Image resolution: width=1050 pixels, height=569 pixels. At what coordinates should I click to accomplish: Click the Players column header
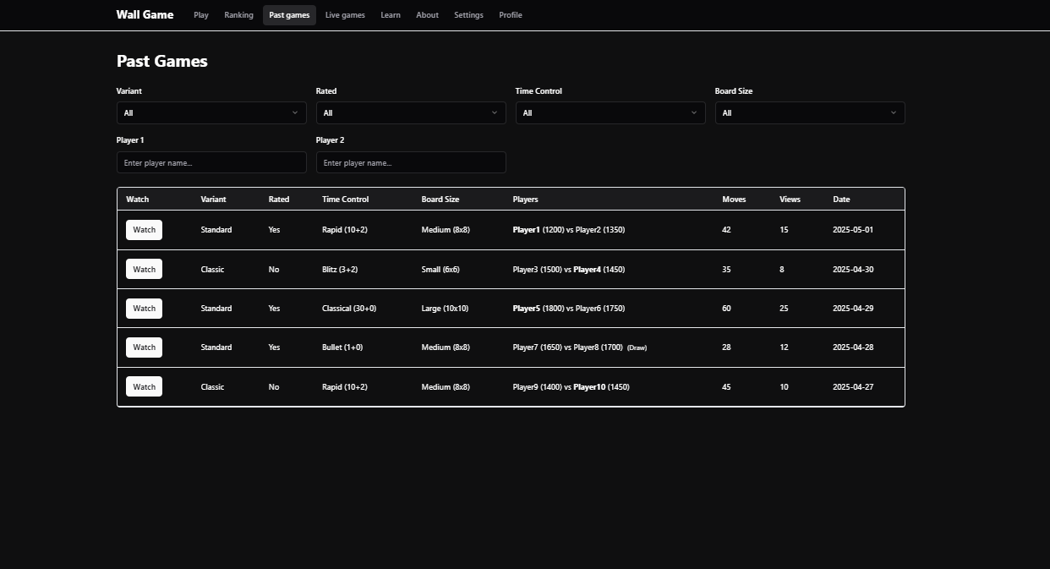526,200
